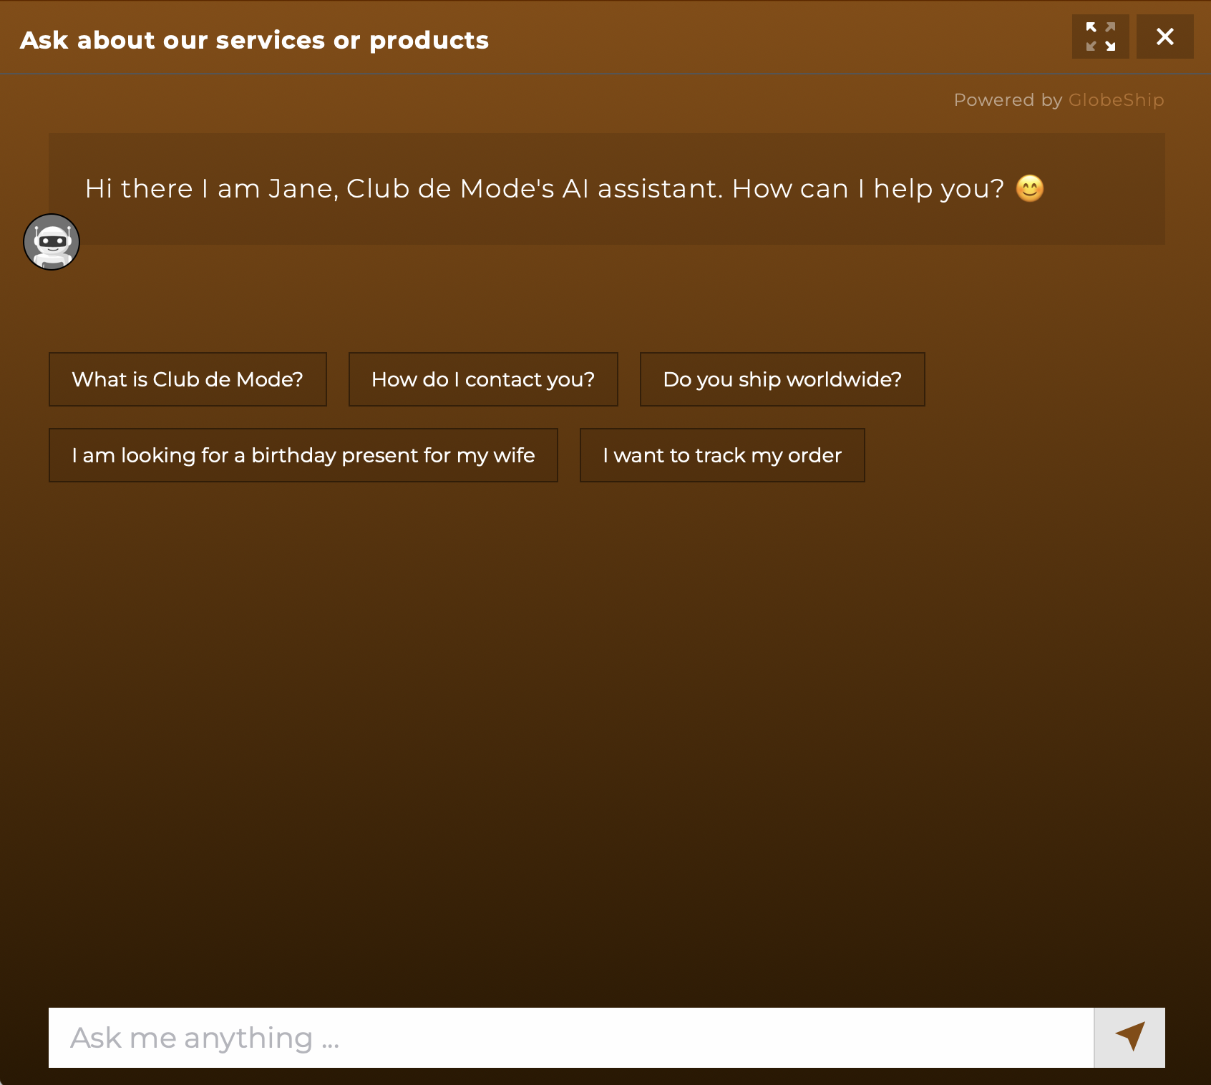Image resolution: width=1211 pixels, height=1085 pixels.
Task: Submit your question with the send button
Action: [1129, 1037]
